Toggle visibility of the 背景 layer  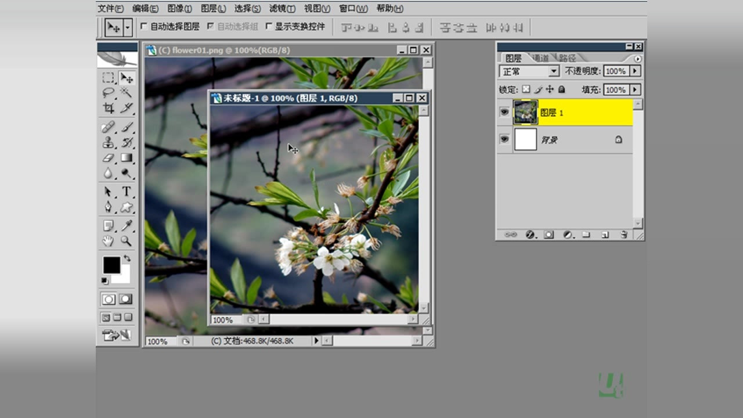(x=504, y=139)
